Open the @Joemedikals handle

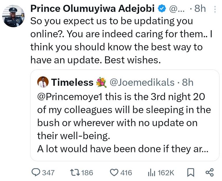tap(141, 83)
